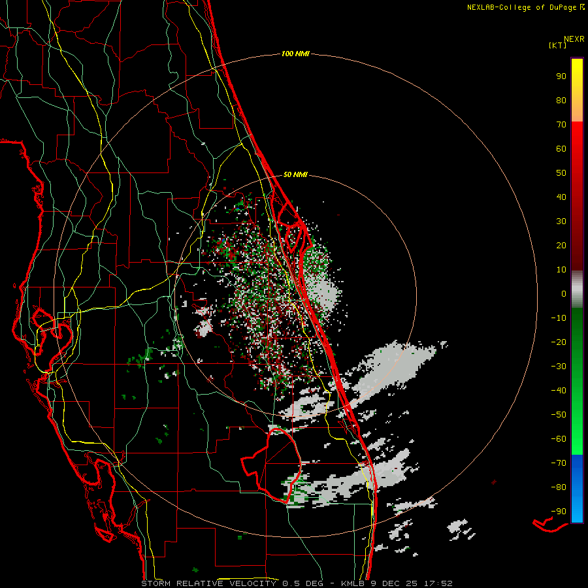The width and height of the screenshot is (588, 588).
Task: Pick the yellow-orange band of color scale
Action: [577, 90]
